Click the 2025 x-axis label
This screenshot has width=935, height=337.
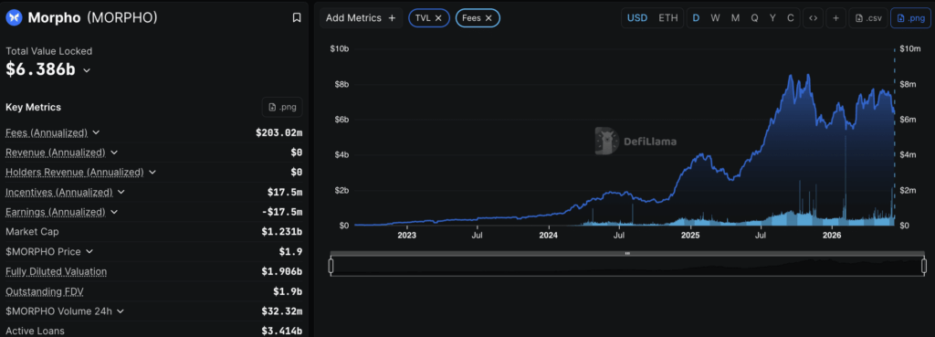690,236
